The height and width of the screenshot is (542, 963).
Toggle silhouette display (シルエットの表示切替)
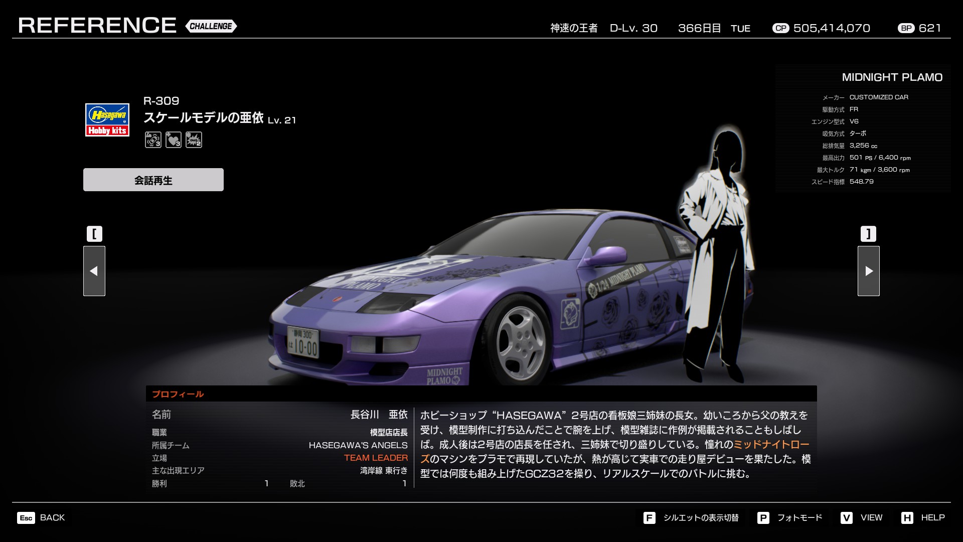coord(701,517)
